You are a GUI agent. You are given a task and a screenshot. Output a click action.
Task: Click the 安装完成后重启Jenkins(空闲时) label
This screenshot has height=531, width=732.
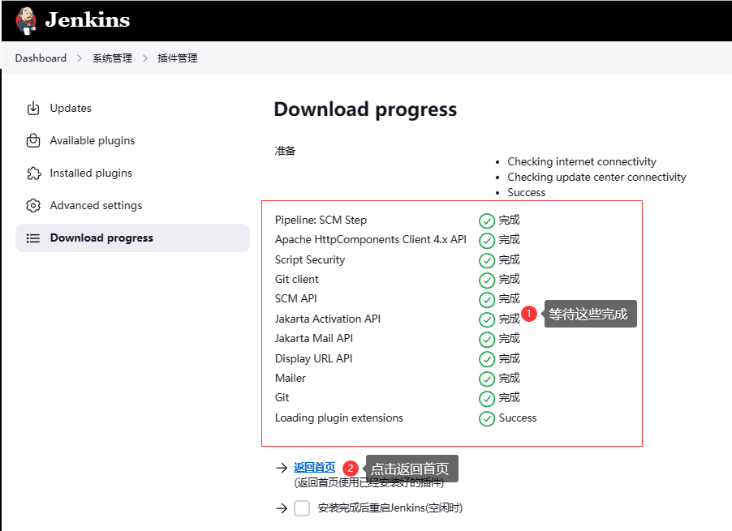(390, 507)
